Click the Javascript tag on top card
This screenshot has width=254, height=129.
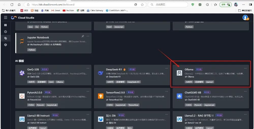(x=119, y=27)
